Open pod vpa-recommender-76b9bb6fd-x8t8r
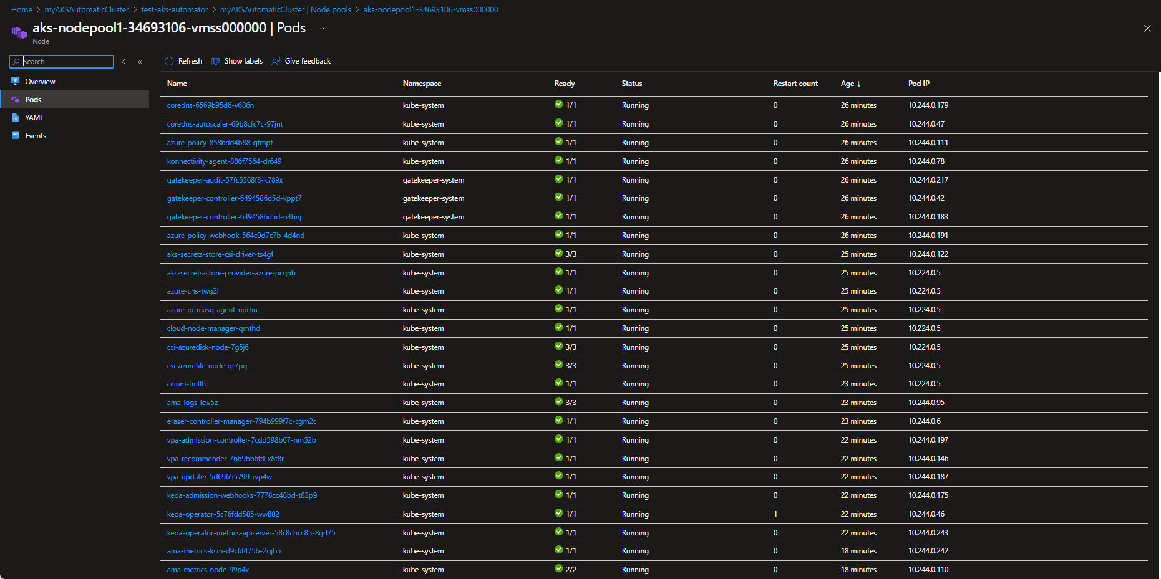Screen dimensions: 1161x579 225,459
